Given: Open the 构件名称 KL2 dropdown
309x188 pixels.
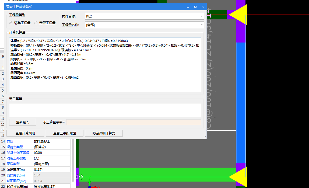Looking at the screenshot, I should point(201,16).
